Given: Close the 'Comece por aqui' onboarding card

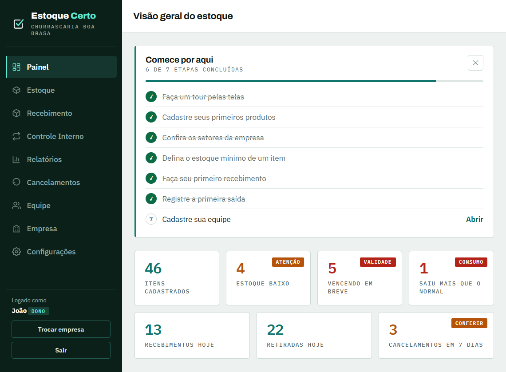Looking at the screenshot, I should coord(475,63).
